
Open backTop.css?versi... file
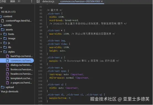[22, 56]
